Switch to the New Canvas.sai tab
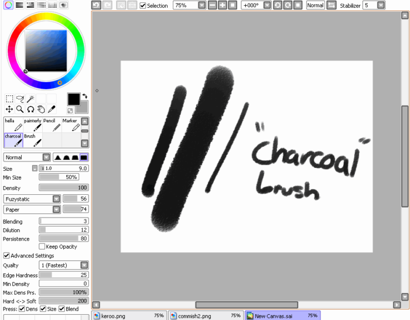The height and width of the screenshot is (320, 410). point(283,316)
